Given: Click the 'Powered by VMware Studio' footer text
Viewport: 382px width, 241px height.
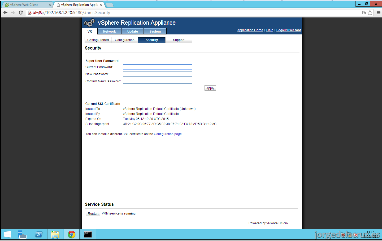Looking at the screenshot, I should click(x=268, y=223).
